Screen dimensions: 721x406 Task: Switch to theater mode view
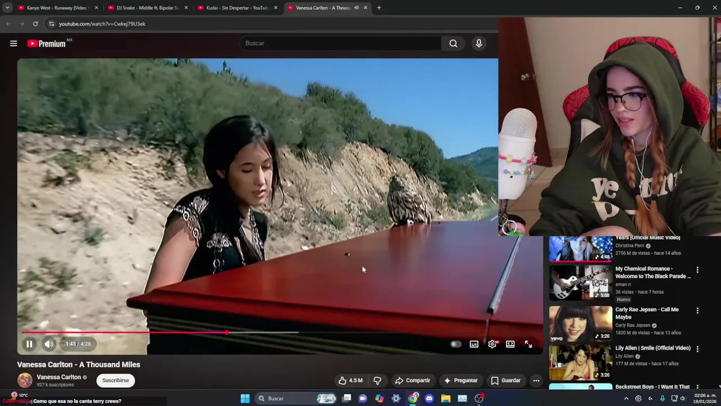(x=510, y=344)
